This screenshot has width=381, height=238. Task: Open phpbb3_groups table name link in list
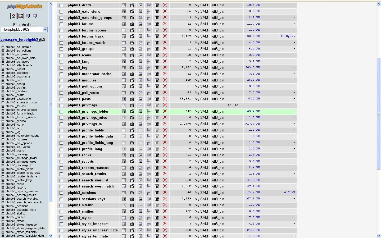coord(80,49)
